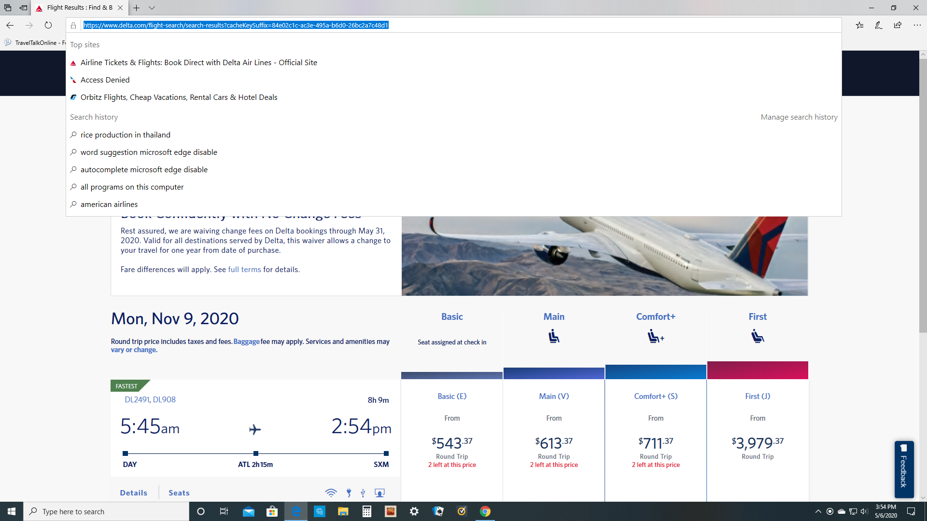The image size is (927, 521).
Task: Open Cortana circle icon
Action: pos(201,511)
